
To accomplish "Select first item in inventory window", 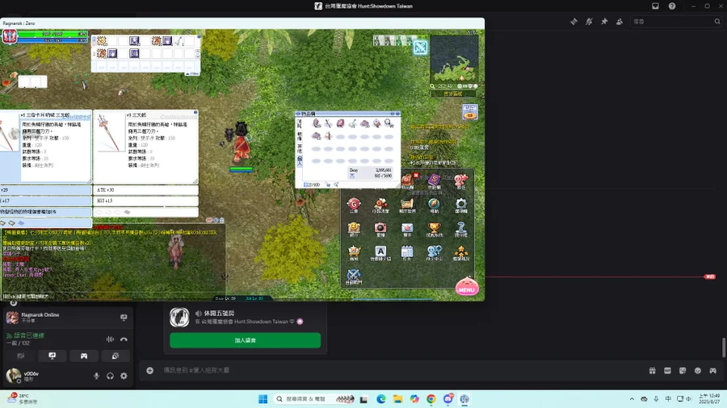I will (317, 123).
